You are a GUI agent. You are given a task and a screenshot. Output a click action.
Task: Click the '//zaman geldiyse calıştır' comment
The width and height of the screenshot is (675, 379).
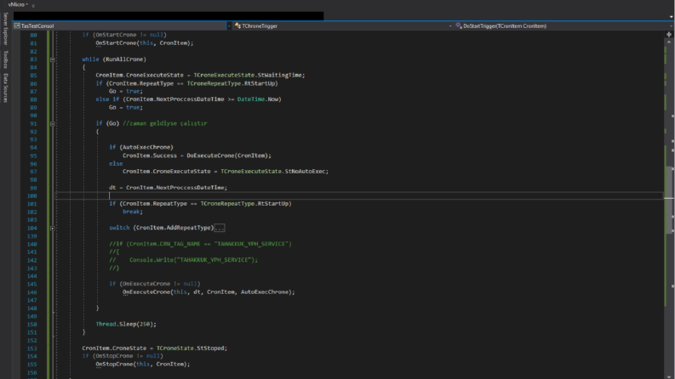165,123
